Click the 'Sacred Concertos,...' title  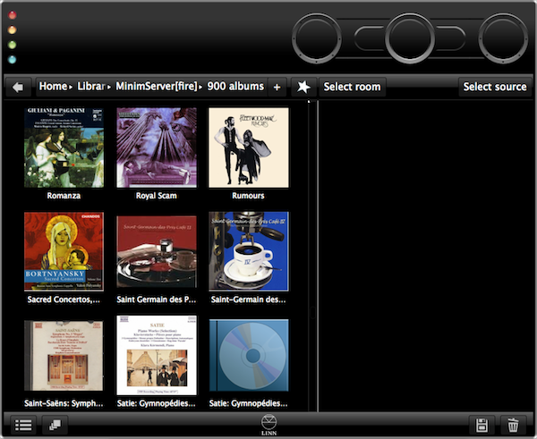64,300
